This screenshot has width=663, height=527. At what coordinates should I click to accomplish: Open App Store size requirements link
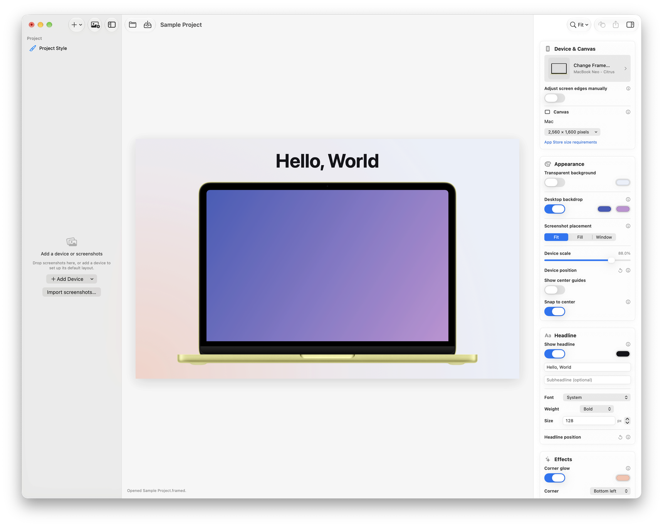click(571, 143)
